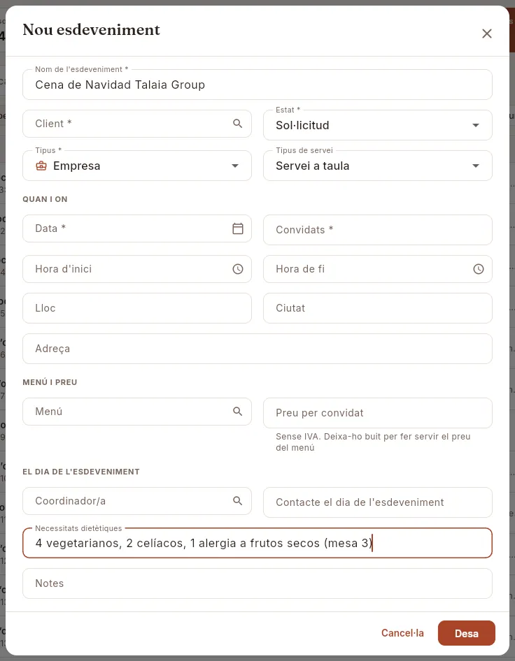Expand Tipus dropdown arrow
The height and width of the screenshot is (661, 515).
[235, 166]
